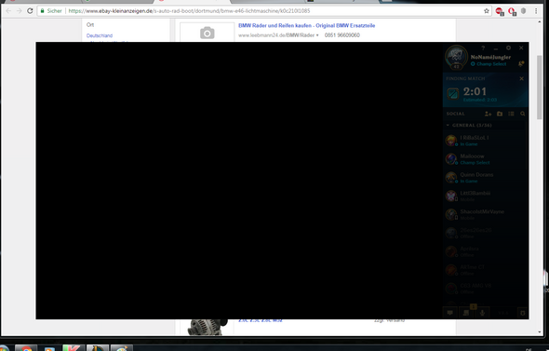Click the add friend icon in Social
The height and width of the screenshot is (351, 549).
click(489, 114)
